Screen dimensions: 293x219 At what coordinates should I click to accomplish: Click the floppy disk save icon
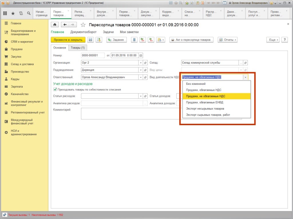point(90,40)
